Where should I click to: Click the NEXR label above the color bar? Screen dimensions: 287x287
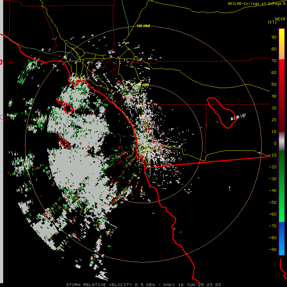pos(280,19)
